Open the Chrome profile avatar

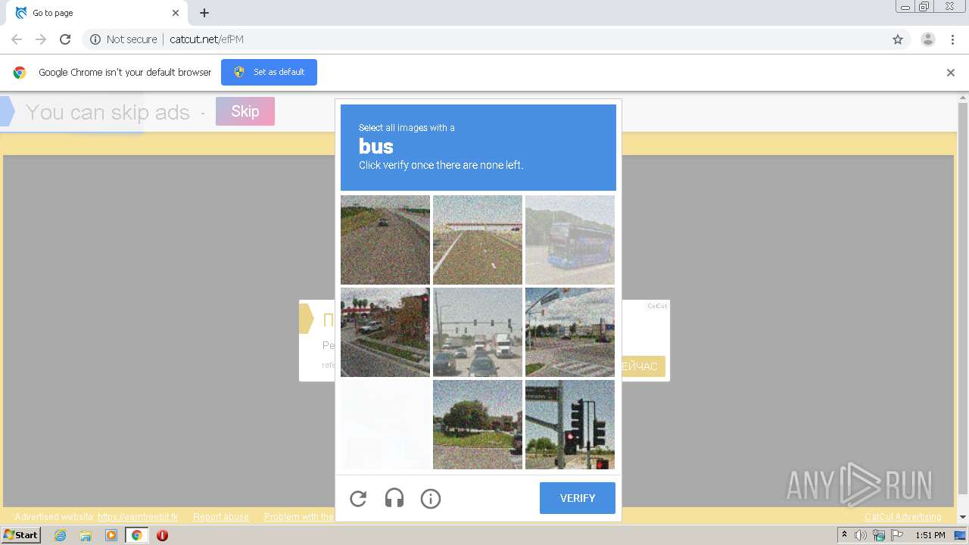[928, 39]
